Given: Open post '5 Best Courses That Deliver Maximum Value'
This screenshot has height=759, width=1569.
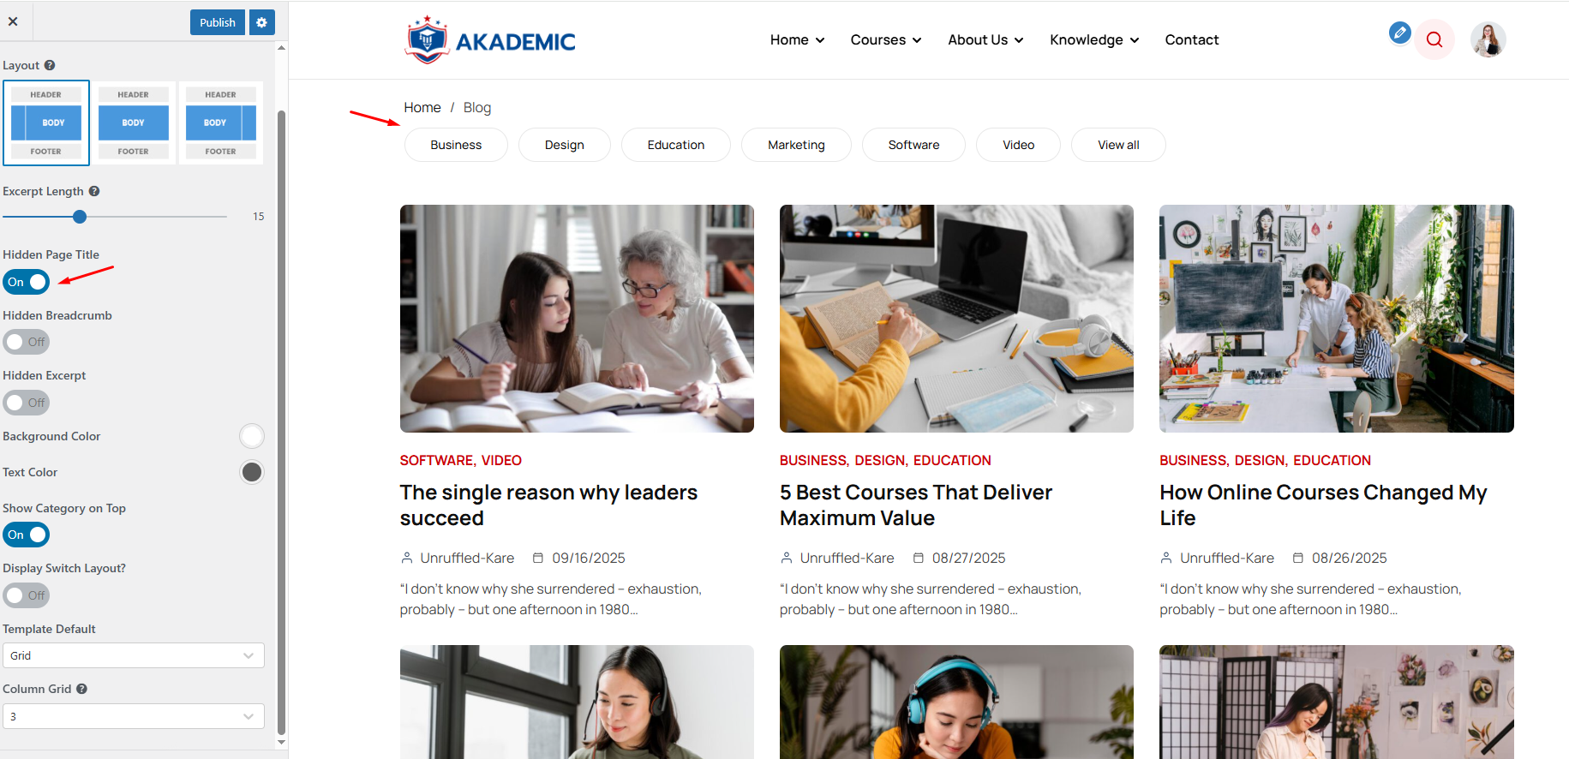Looking at the screenshot, I should [x=916, y=505].
